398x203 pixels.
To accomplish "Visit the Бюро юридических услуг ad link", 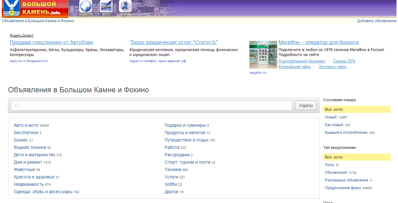I will click(174, 42).
